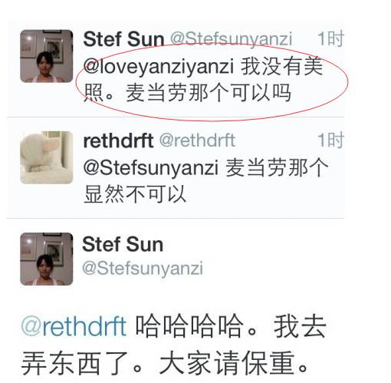
Task: Open Stef Sun's avatar in top tweet
Action: coord(47,56)
